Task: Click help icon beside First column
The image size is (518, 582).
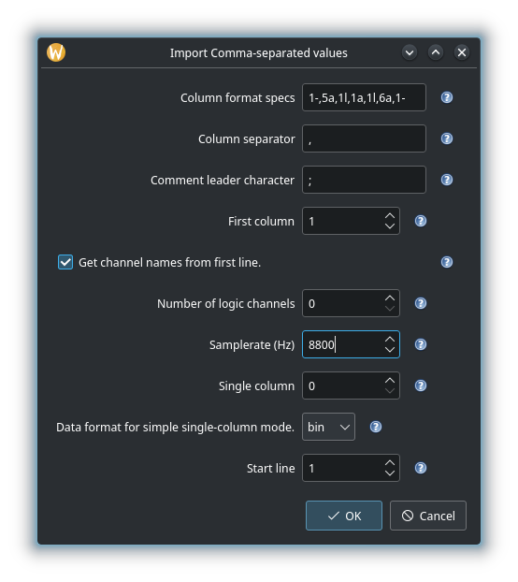Action: point(421,221)
